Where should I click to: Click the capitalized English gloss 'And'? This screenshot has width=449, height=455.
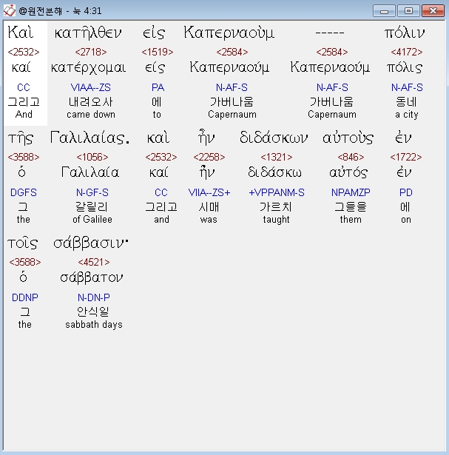[x=24, y=115]
